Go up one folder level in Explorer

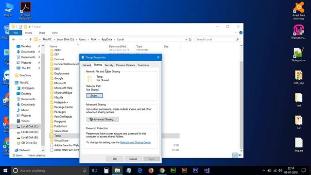30,39
